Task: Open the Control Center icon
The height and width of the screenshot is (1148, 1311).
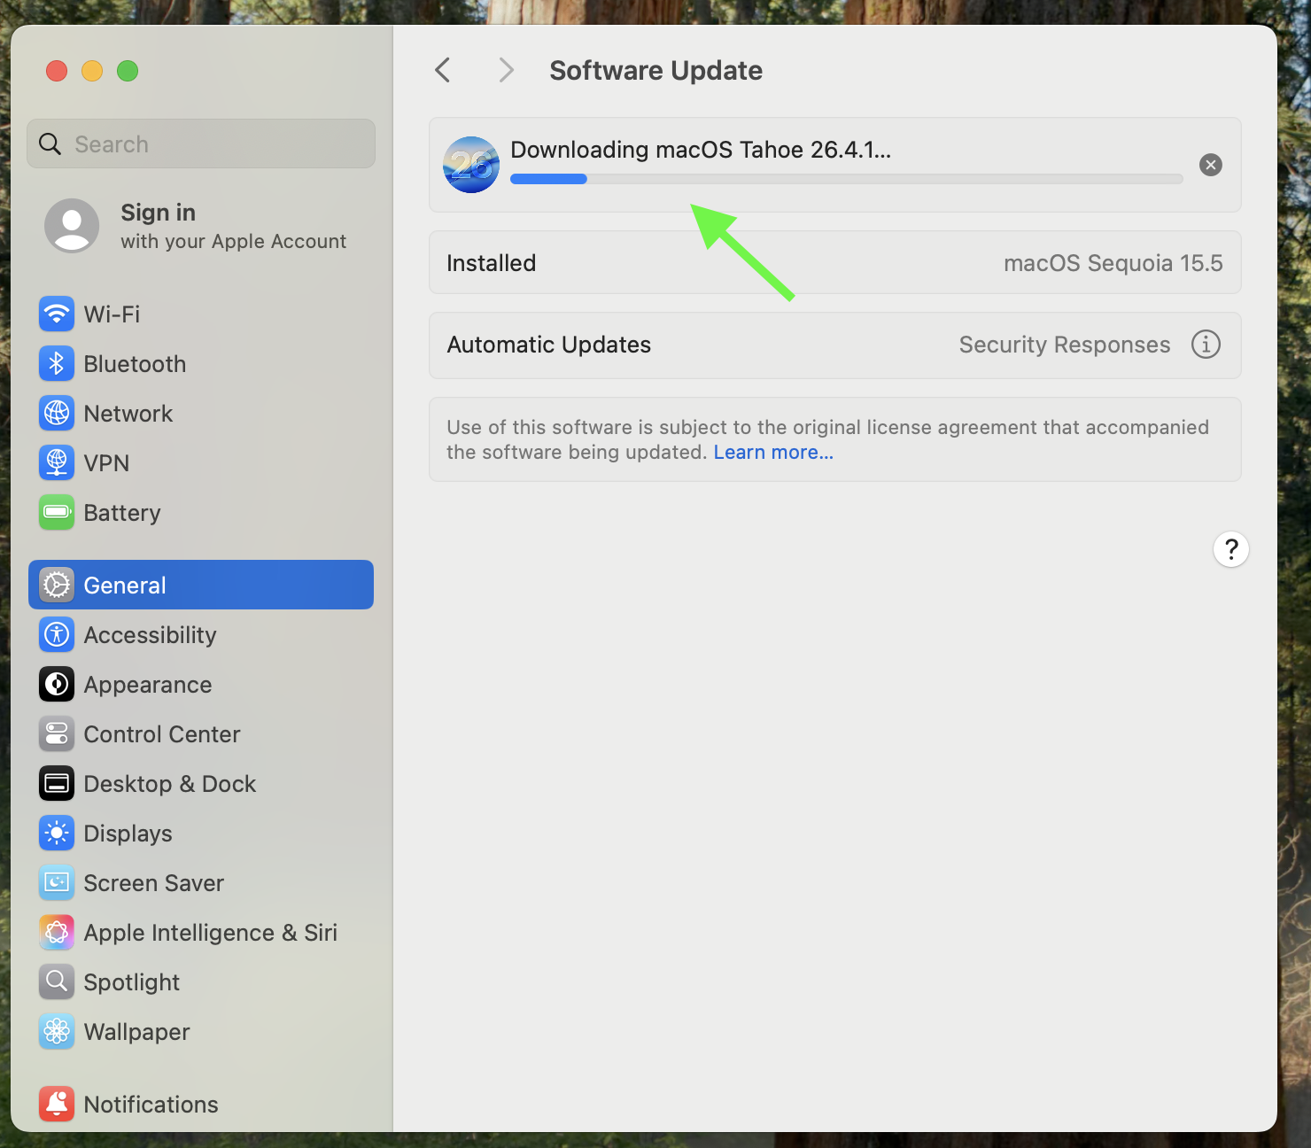Action: 57,734
